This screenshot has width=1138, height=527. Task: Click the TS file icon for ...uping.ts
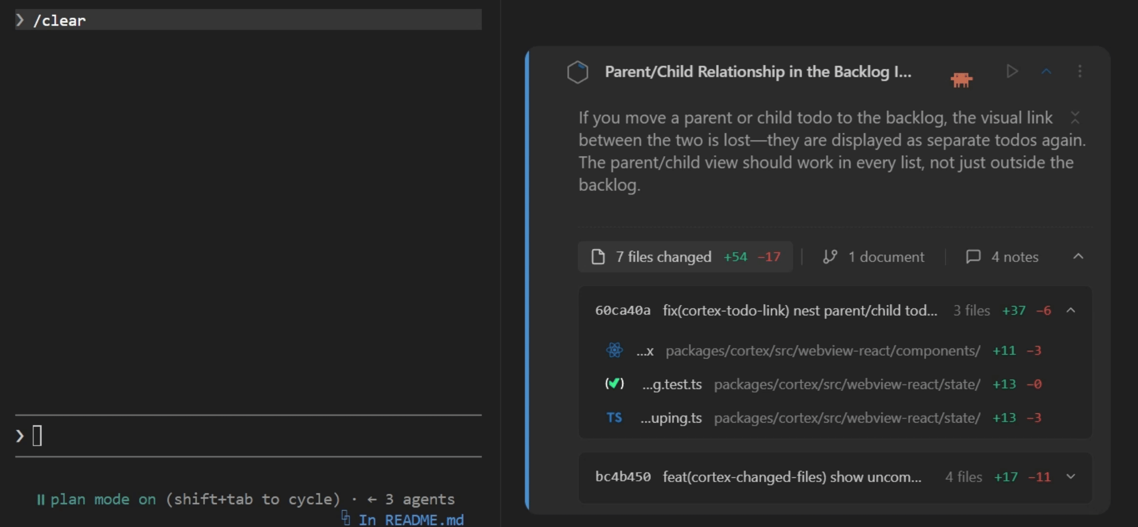[x=614, y=418]
